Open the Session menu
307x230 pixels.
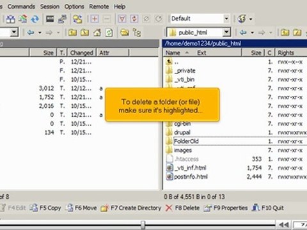coord(50,6)
